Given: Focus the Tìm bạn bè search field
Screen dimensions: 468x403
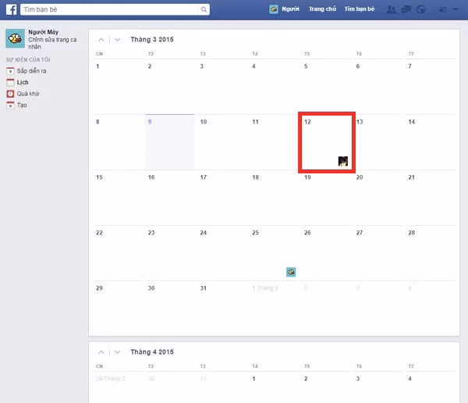Looking at the screenshot, I should [x=115, y=9].
